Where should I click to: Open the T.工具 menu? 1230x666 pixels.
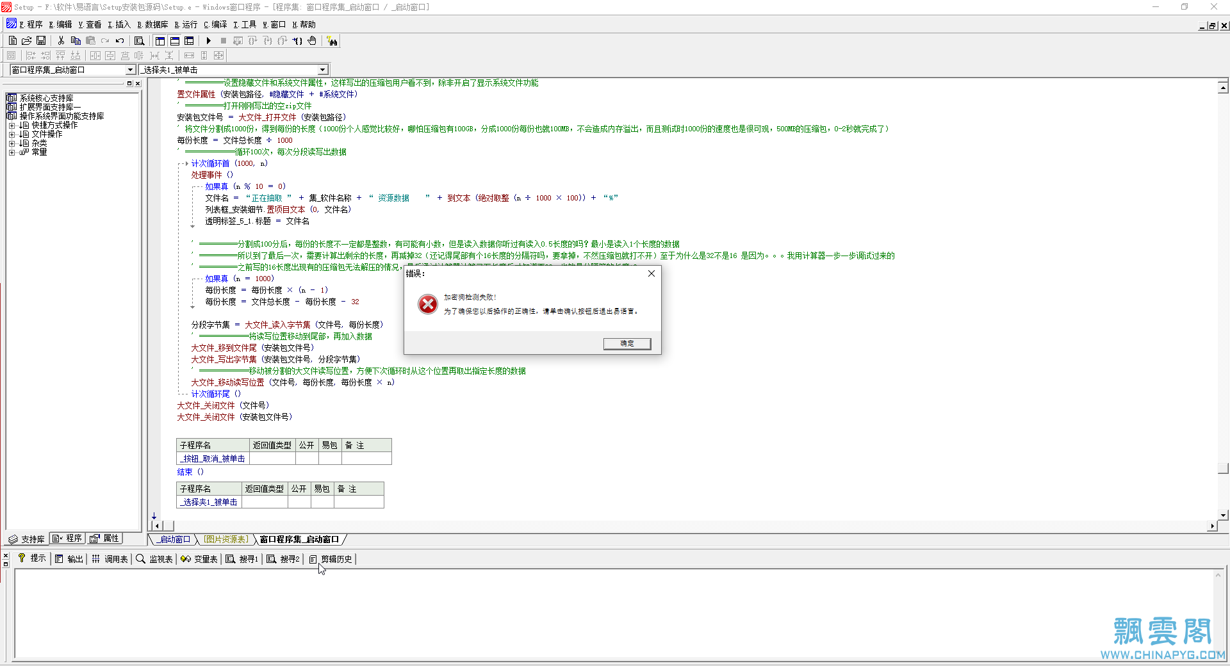click(245, 25)
